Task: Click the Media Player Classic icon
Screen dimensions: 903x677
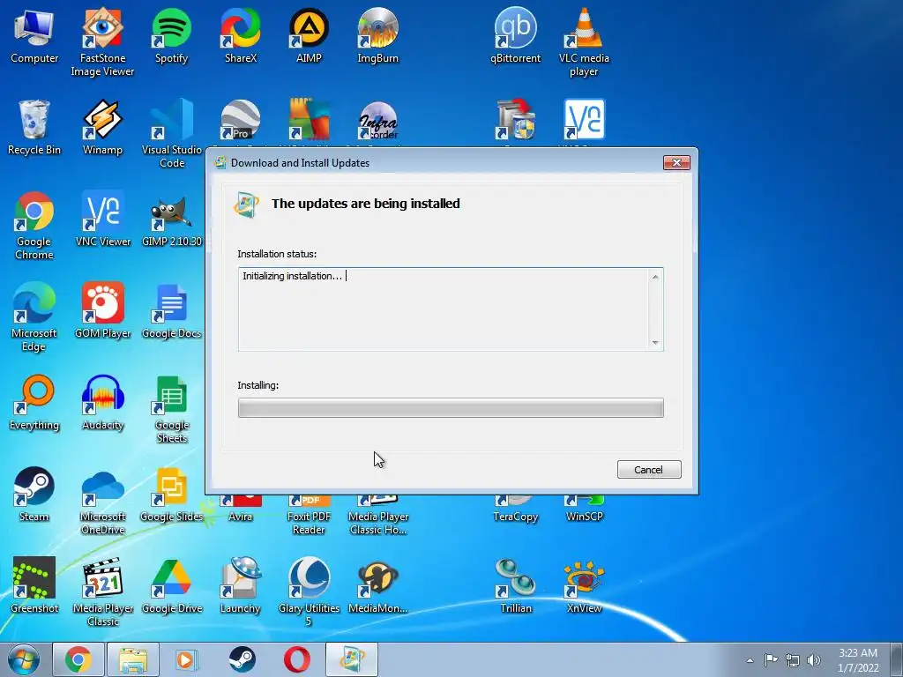Action: pos(103,591)
